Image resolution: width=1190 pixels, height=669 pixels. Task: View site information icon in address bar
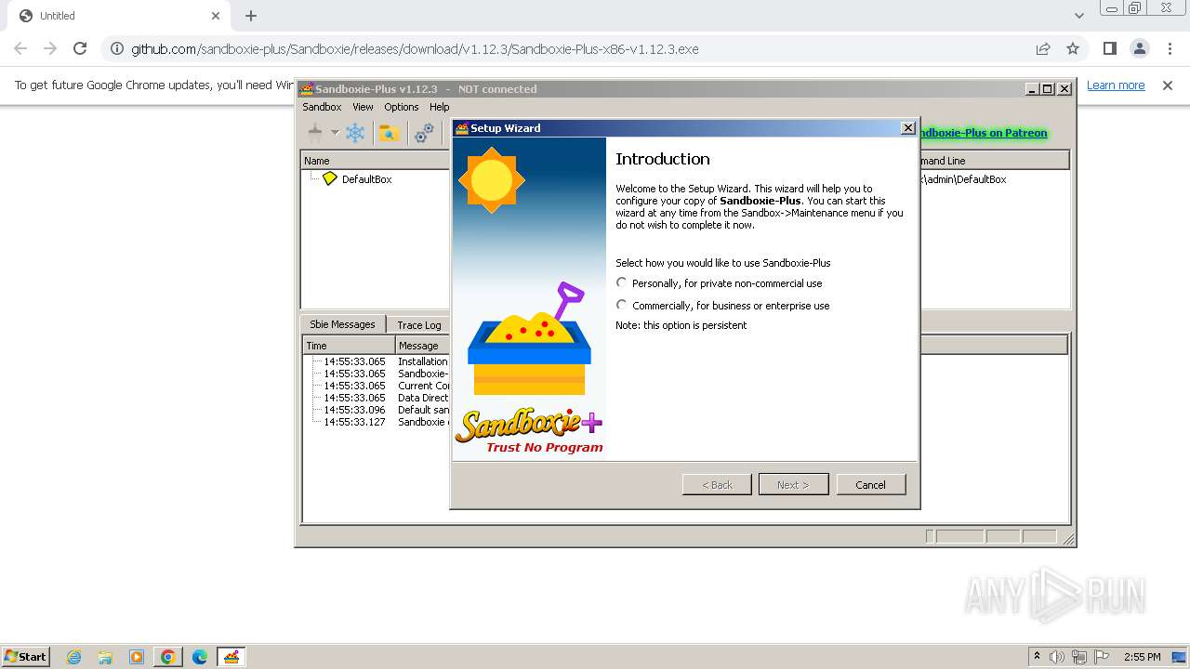point(116,48)
